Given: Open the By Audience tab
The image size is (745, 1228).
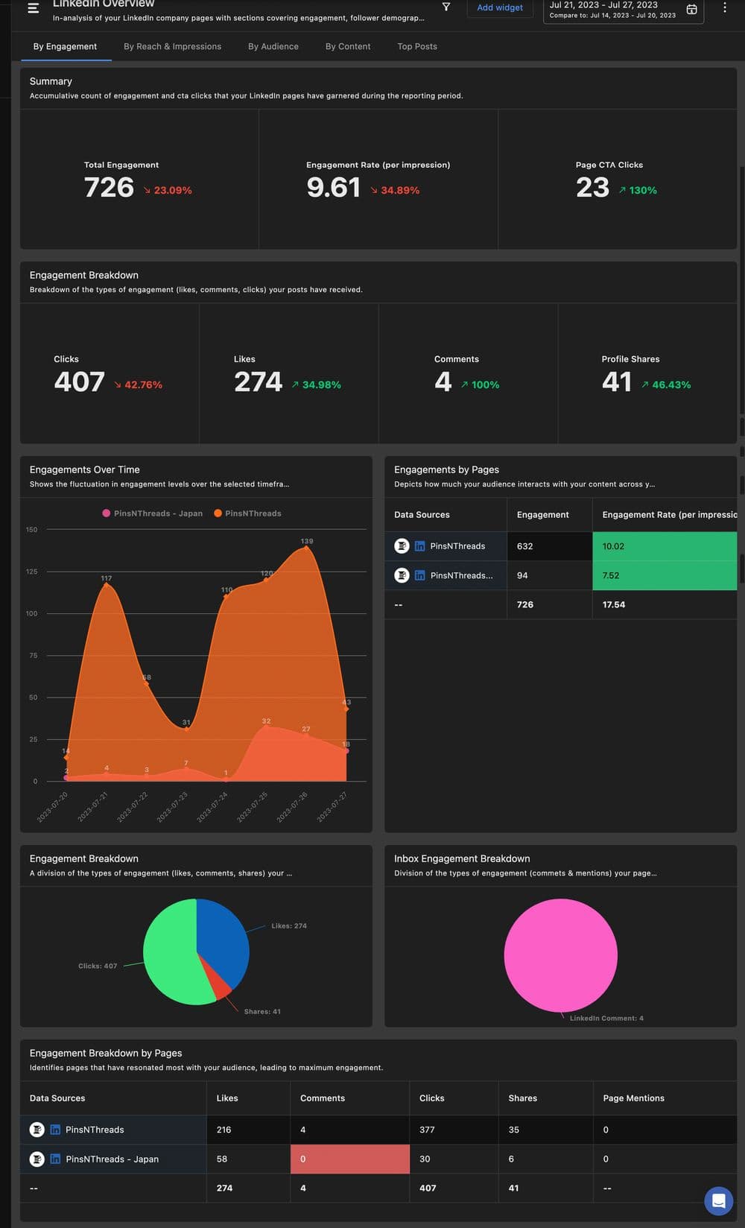Looking at the screenshot, I should click(x=273, y=46).
